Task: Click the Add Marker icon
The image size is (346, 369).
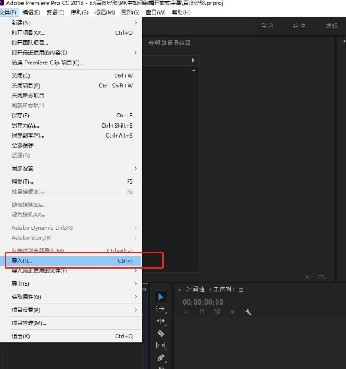Action: pyautogui.click(x=233, y=312)
